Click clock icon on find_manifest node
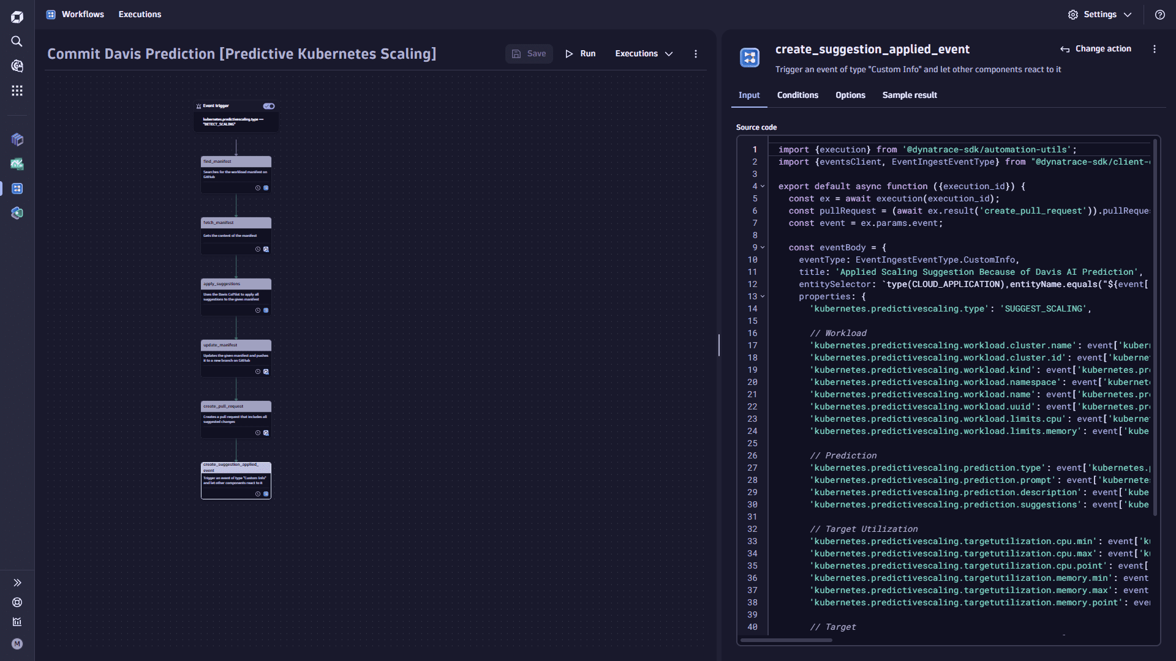The image size is (1176, 661). coord(258,188)
